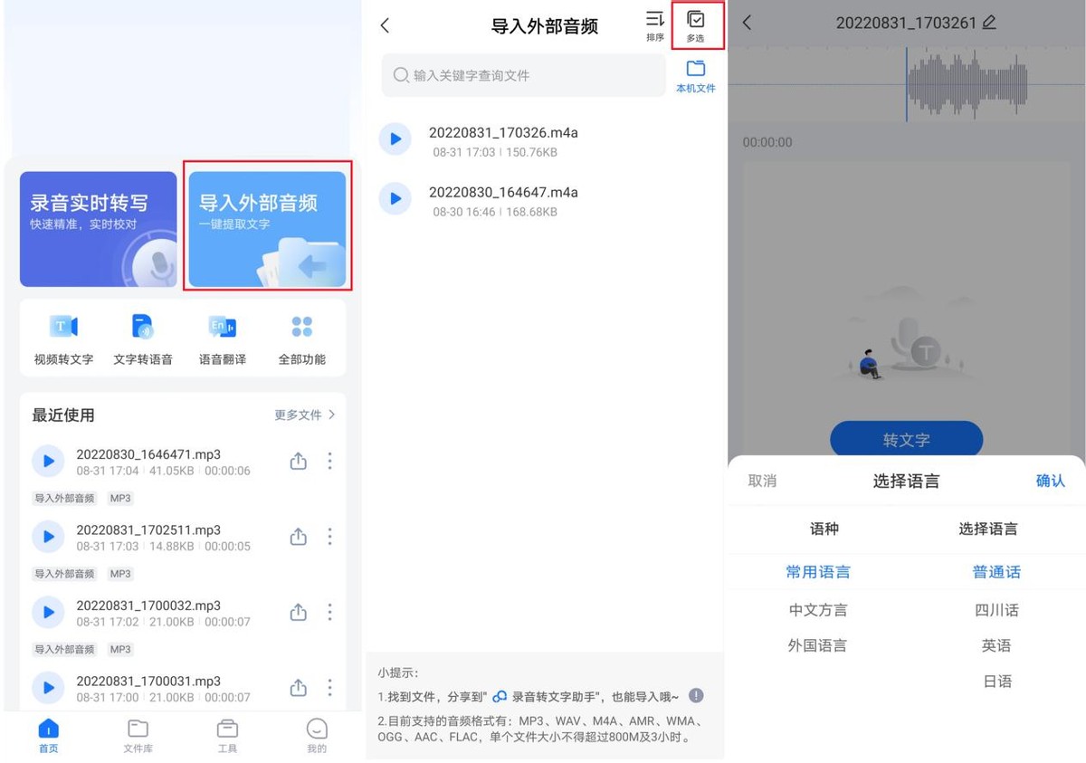
Task: Open the 视频转文字 video-to-text tool
Action: click(x=62, y=337)
